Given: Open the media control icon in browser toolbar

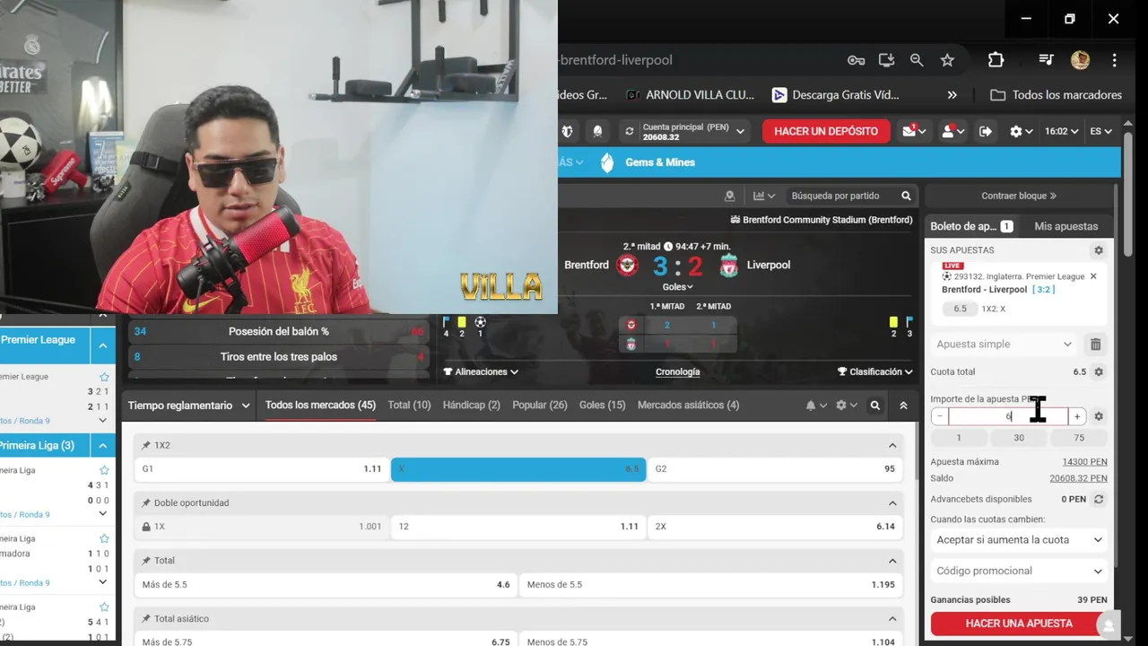Looking at the screenshot, I should 1046,60.
